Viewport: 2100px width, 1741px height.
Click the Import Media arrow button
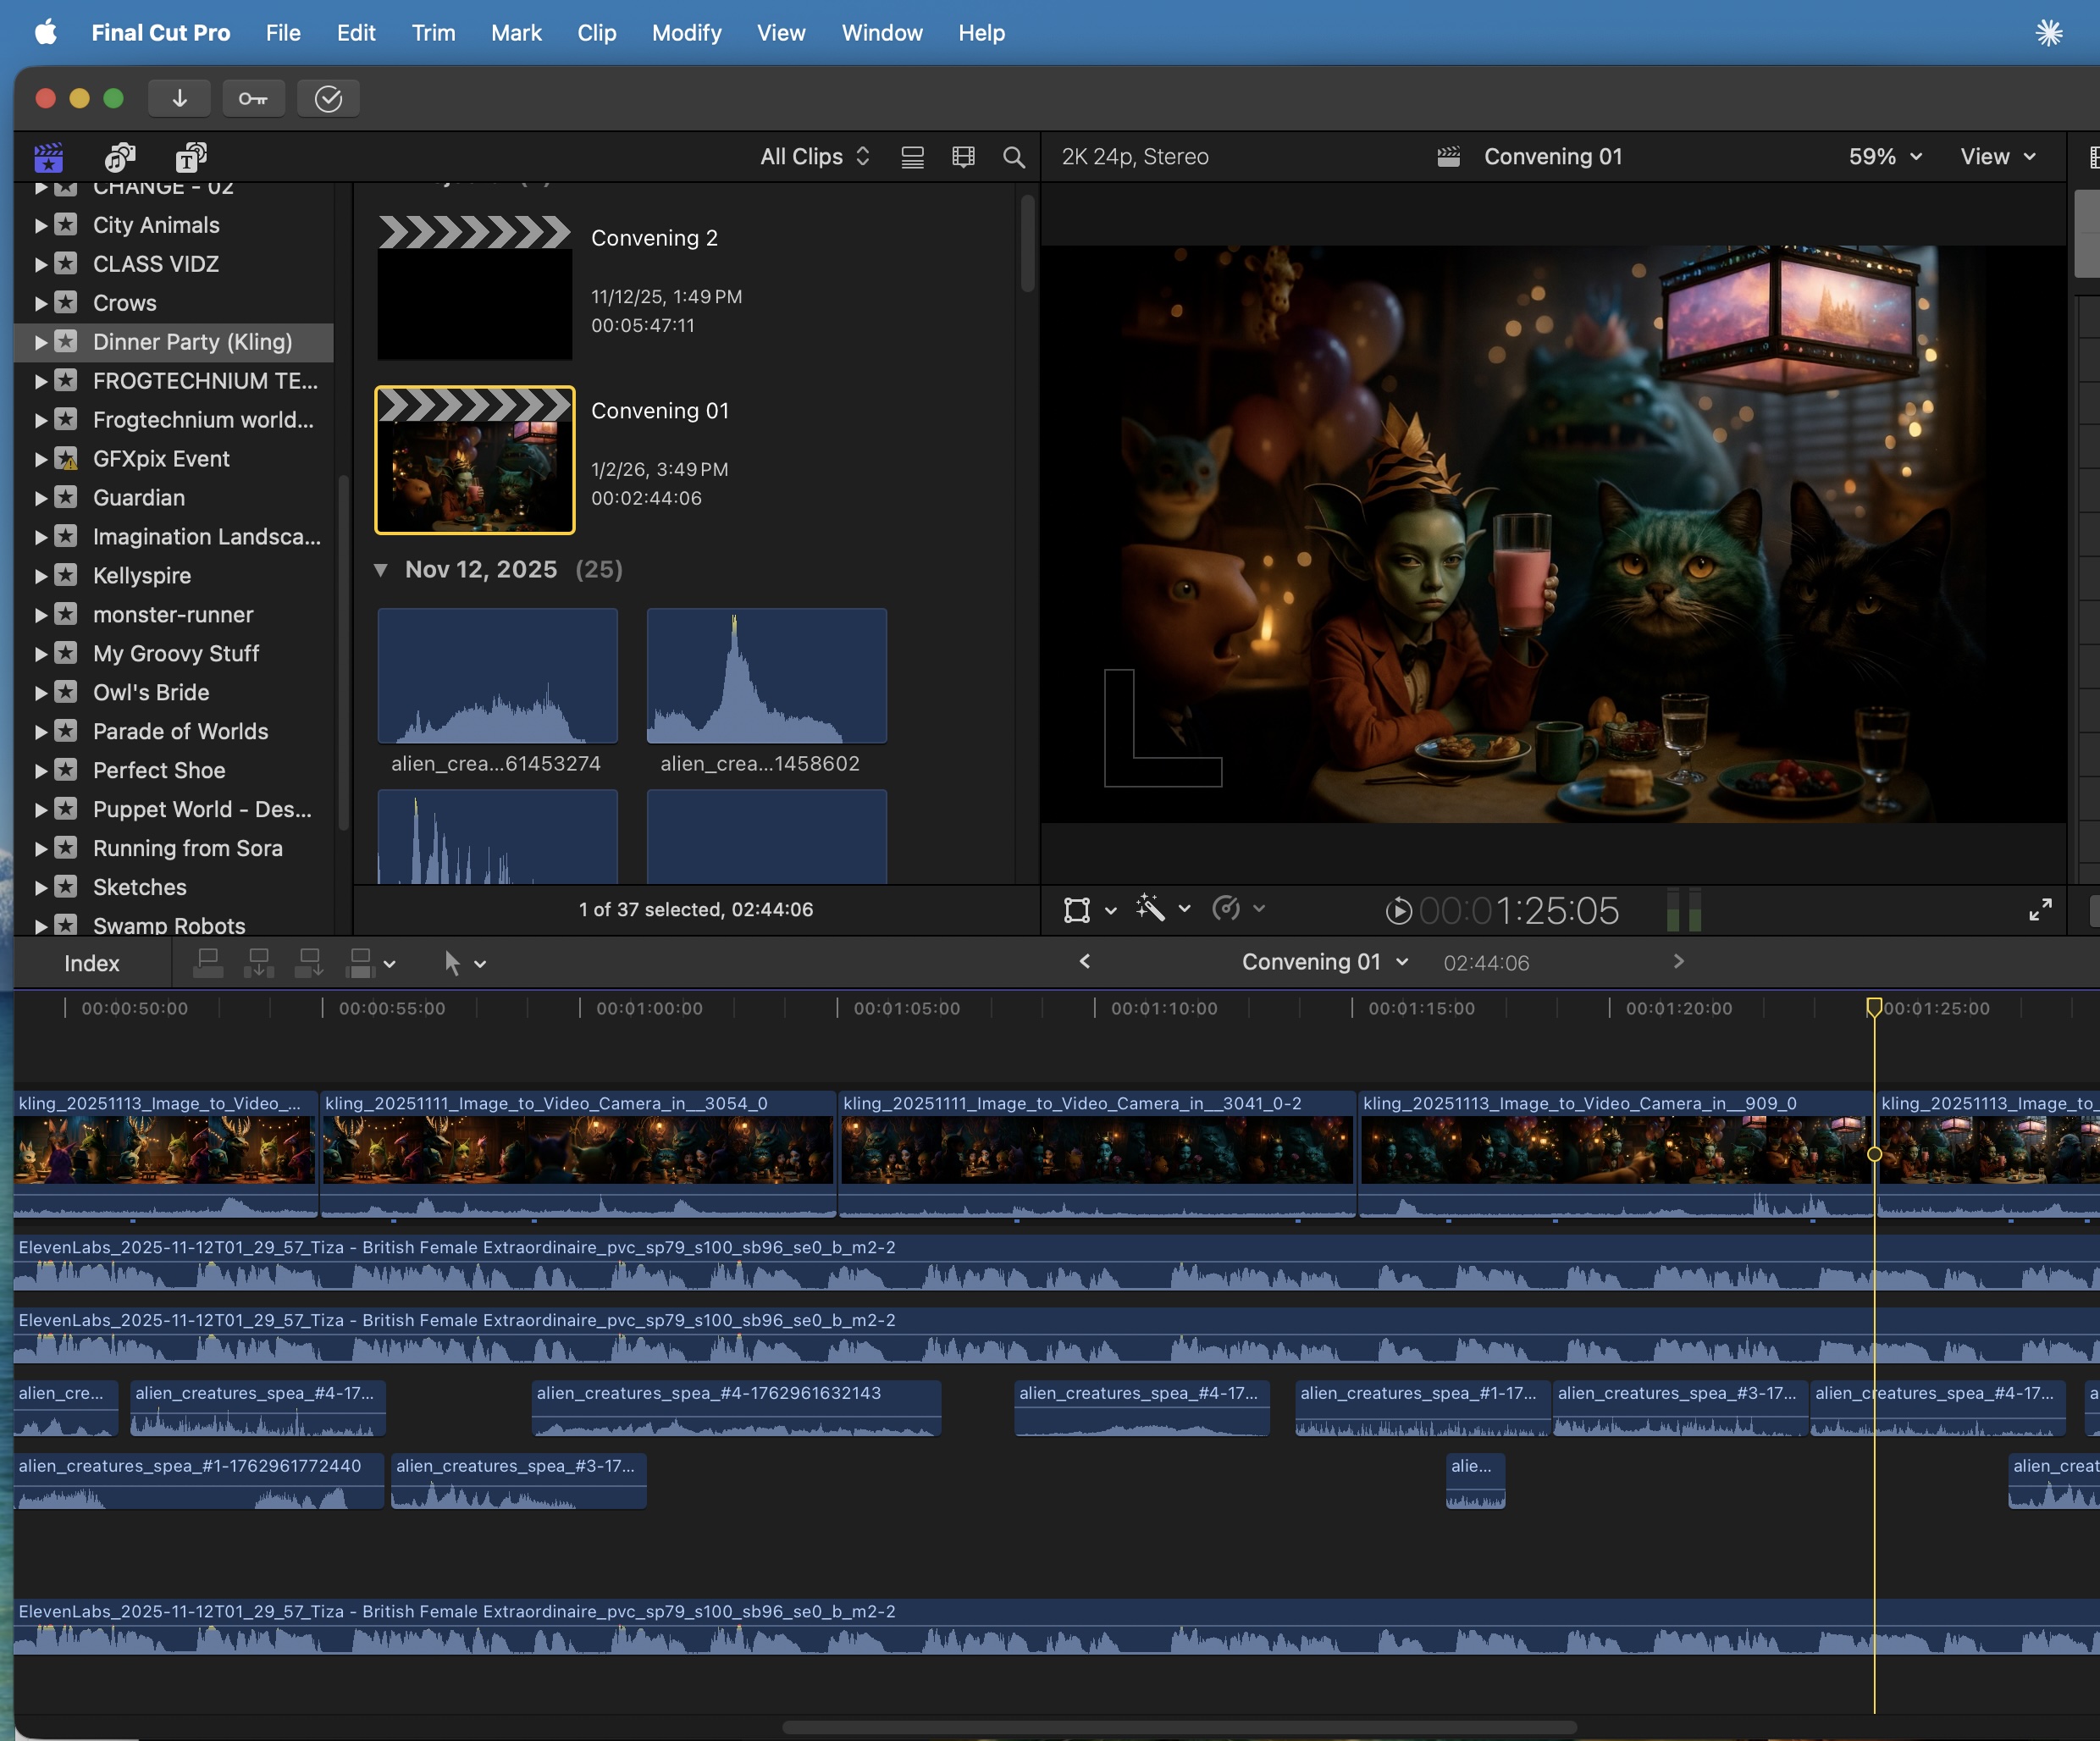pyautogui.click(x=179, y=98)
